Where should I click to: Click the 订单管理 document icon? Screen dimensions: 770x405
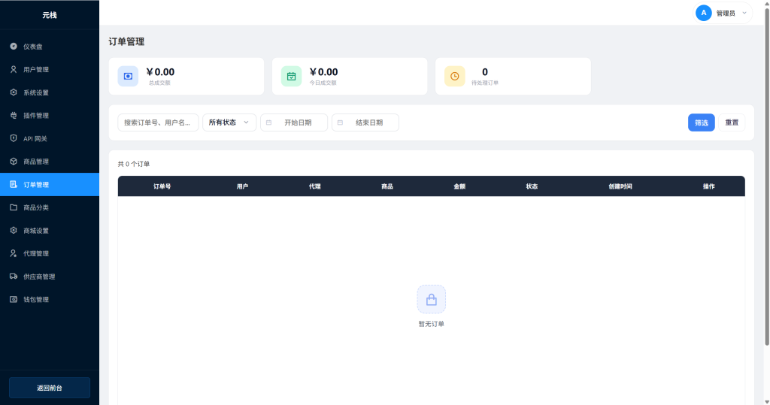[x=14, y=185]
